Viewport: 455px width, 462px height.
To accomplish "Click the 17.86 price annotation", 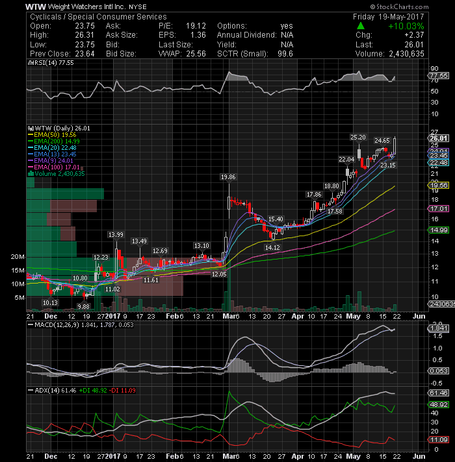I will [314, 195].
